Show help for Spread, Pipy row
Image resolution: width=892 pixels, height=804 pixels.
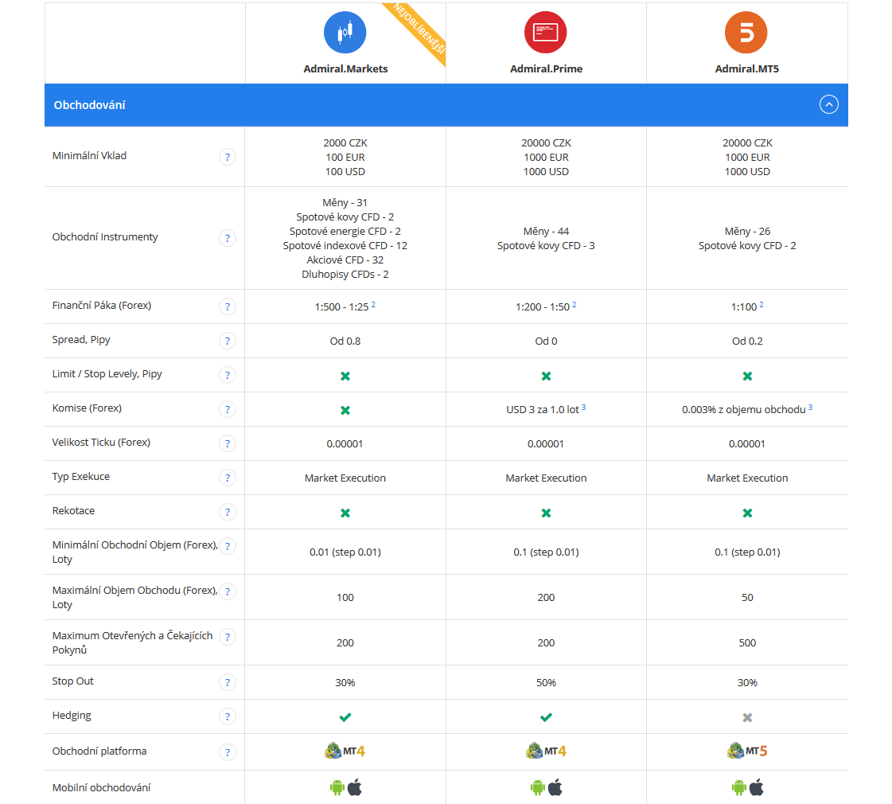click(228, 341)
